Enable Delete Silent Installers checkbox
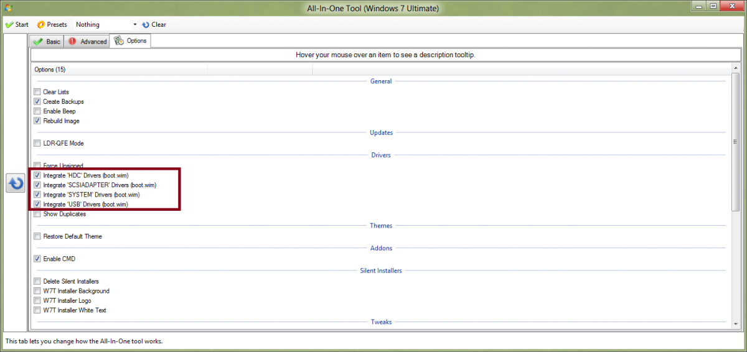The width and height of the screenshot is (747, 352). tap(37, 281)
